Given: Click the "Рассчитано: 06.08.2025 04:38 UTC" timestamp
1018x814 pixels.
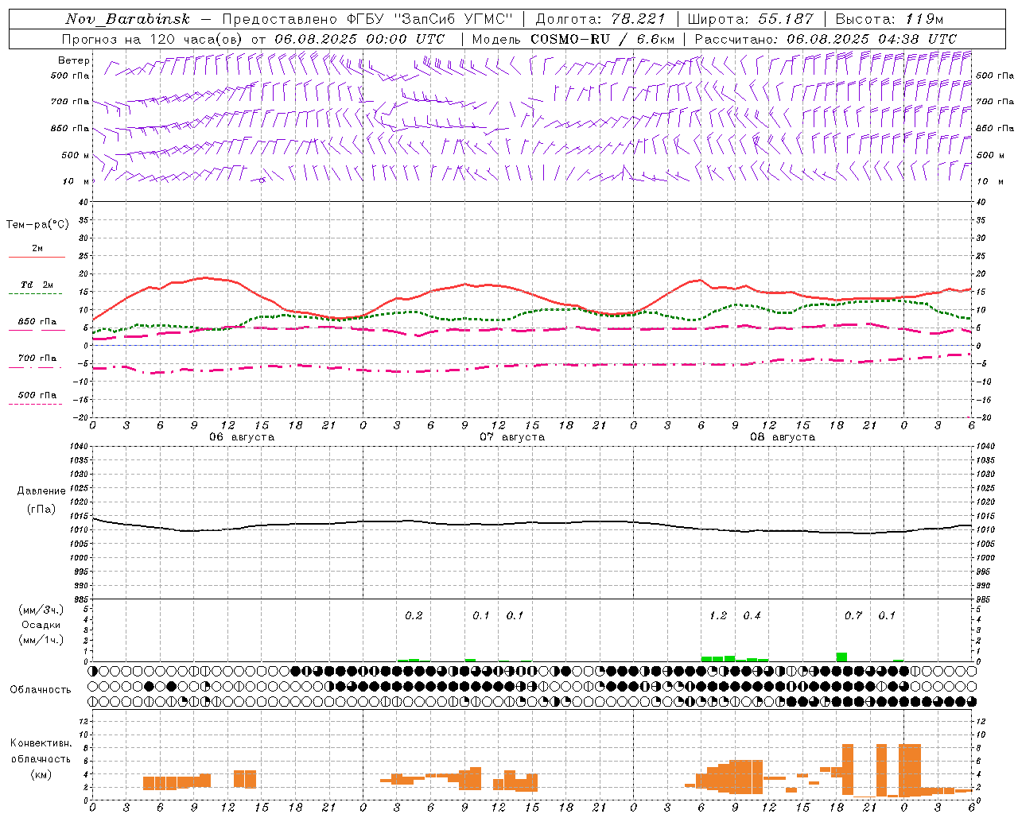Looking at the screenshot, I should point(826,39).
